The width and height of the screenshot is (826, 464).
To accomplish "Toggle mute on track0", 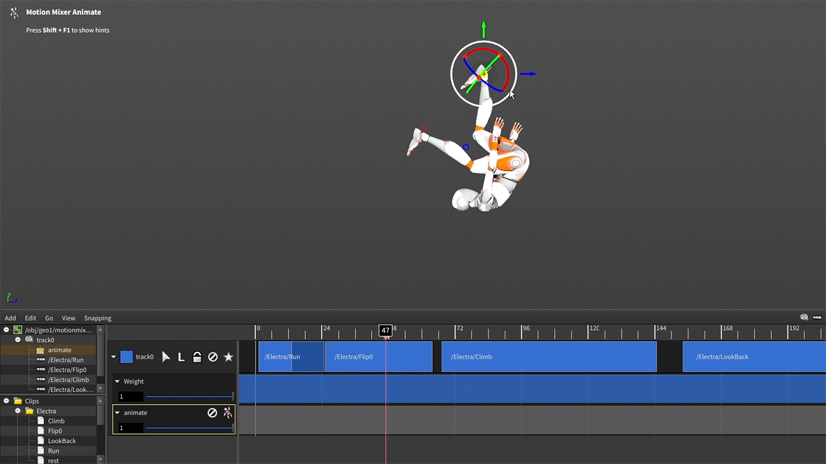I will coord(212,357).
